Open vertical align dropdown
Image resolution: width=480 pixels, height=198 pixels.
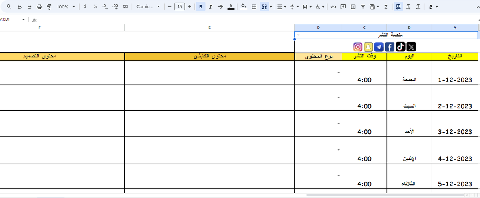tap(294, 7)
